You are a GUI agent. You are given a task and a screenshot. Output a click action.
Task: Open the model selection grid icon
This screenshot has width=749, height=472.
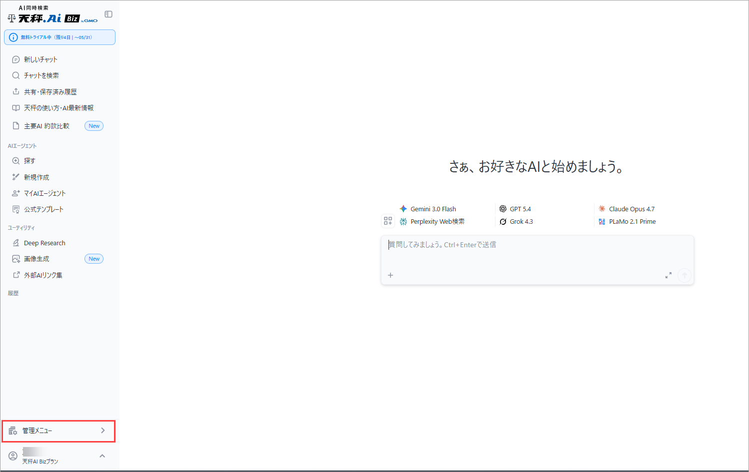pos(388,221)
